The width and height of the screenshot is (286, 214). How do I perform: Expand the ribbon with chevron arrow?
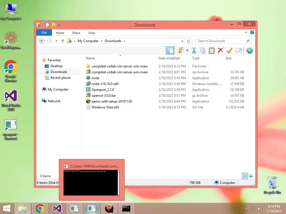246,33
